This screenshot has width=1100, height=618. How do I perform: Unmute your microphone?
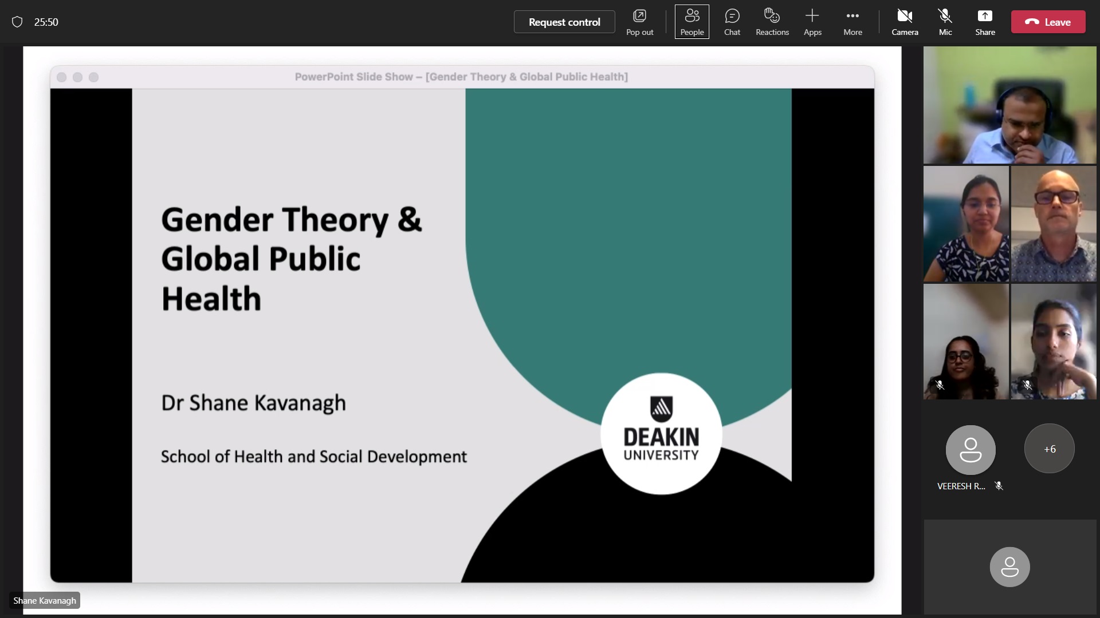[x=945, y=22]
